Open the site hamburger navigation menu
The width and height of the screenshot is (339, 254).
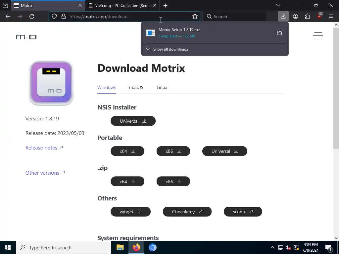tap(318, 36)
